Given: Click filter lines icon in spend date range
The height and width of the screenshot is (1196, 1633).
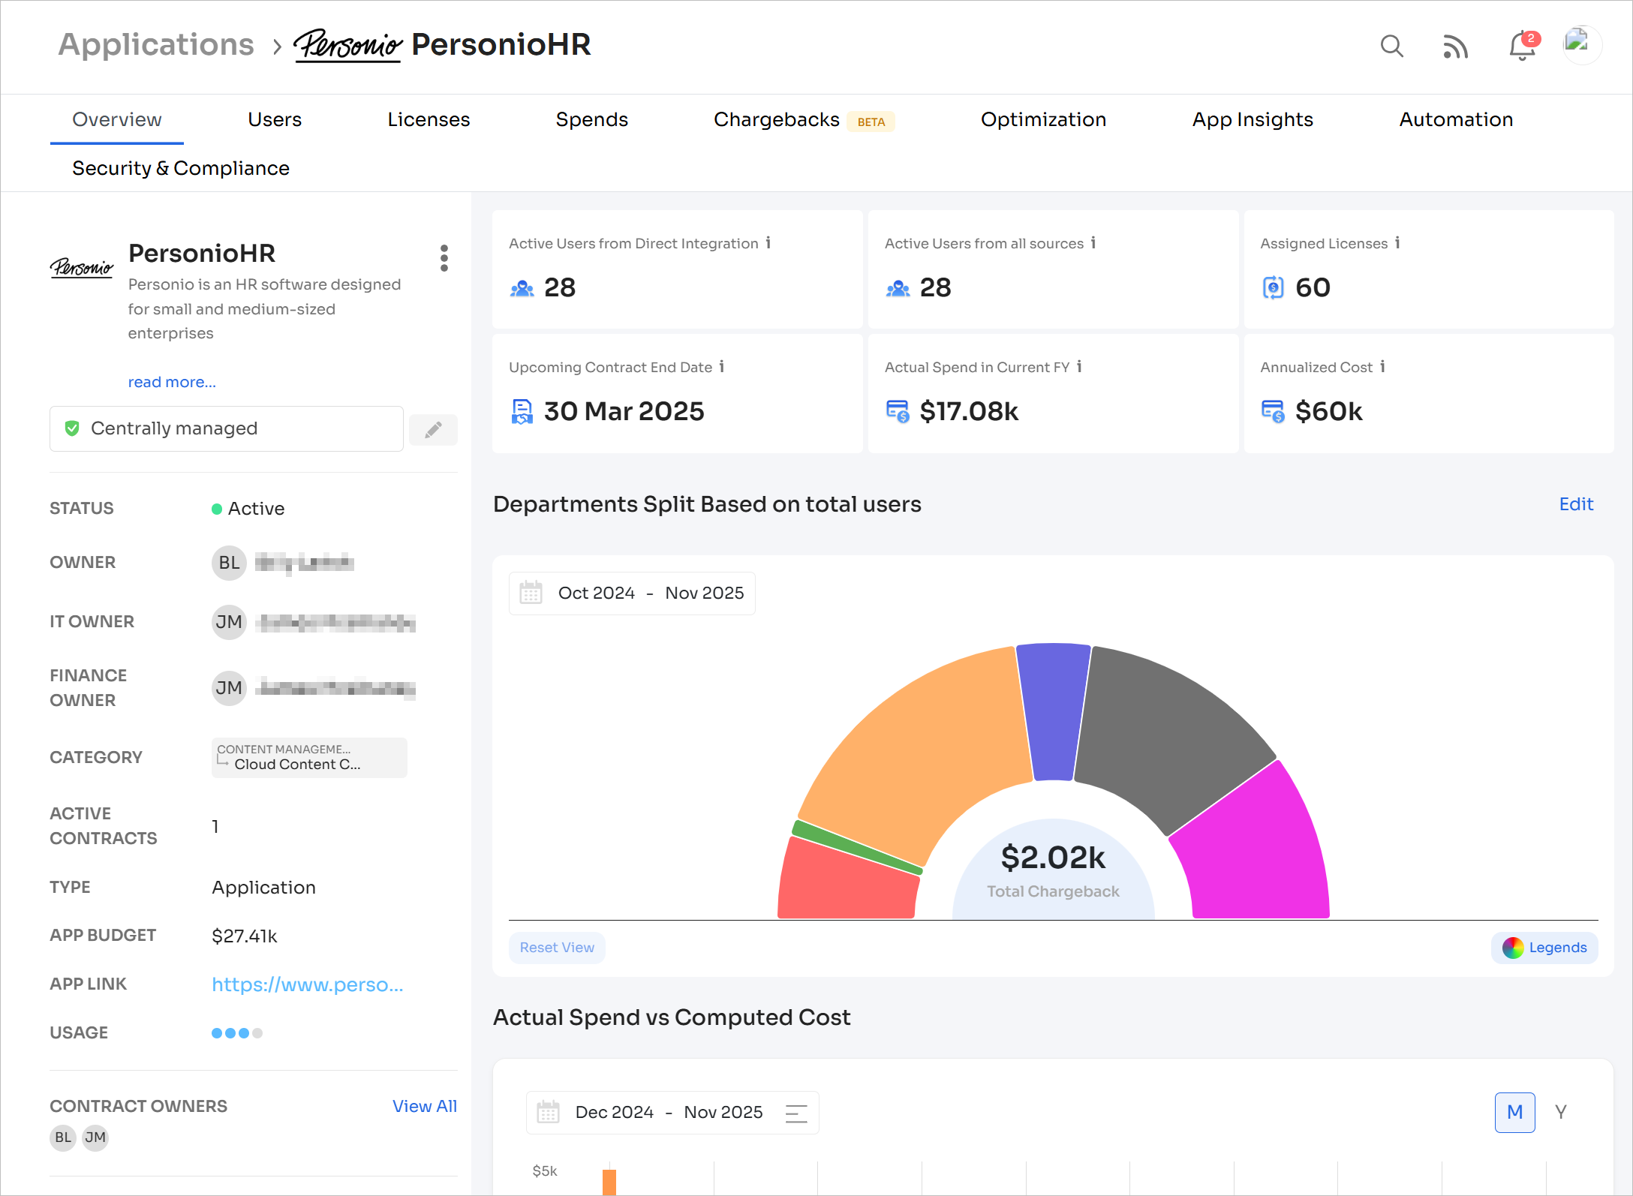Looking at the screenshot, I should [795, 1113].
